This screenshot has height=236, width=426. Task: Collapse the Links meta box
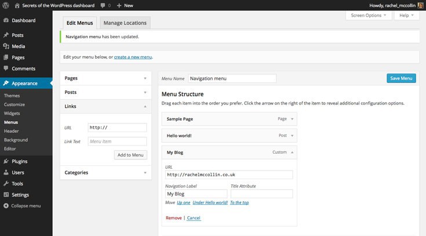[145, 106]
